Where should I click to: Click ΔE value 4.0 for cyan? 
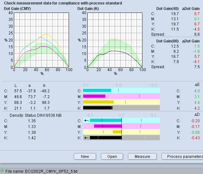197,91
